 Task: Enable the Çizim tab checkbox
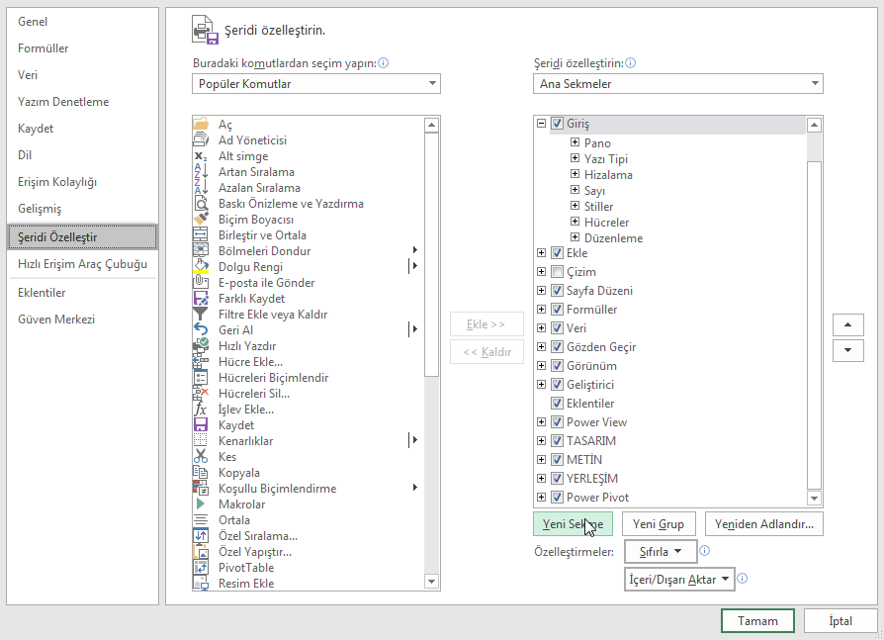pos(557,272)
